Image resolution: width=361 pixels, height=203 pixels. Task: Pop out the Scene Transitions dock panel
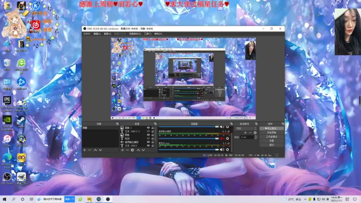256,124
